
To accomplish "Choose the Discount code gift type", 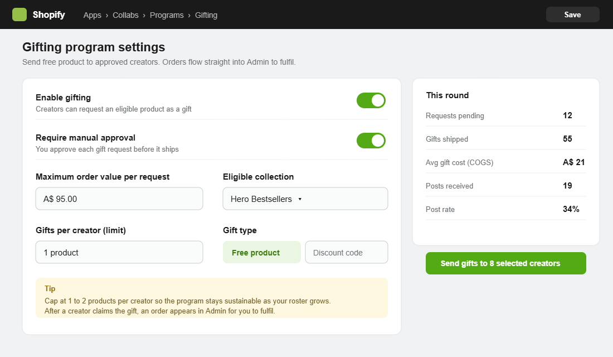I will [x=347, y=252].
